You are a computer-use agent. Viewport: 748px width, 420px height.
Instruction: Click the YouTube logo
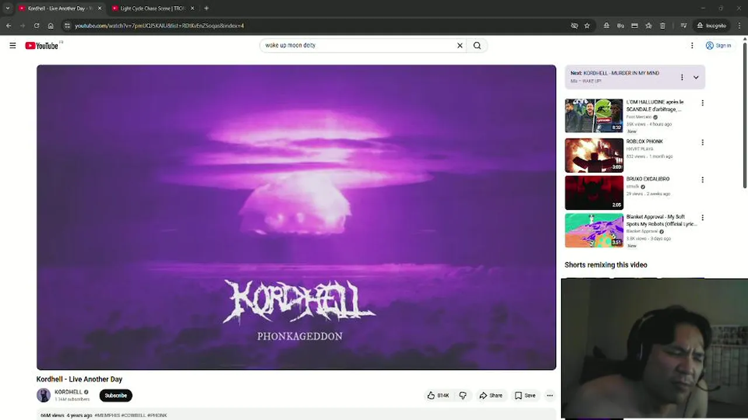pos(41,45)
